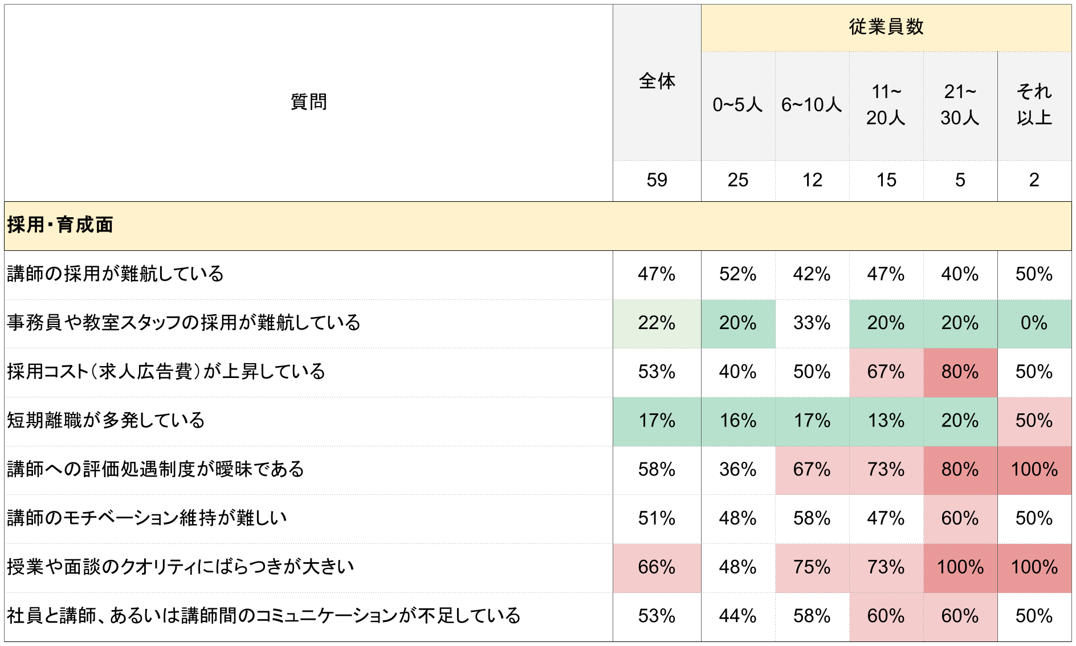Screen dimensions: 1076x646
Task: Select the pink 66% cell in 全体 column
Action: point(657,567)
